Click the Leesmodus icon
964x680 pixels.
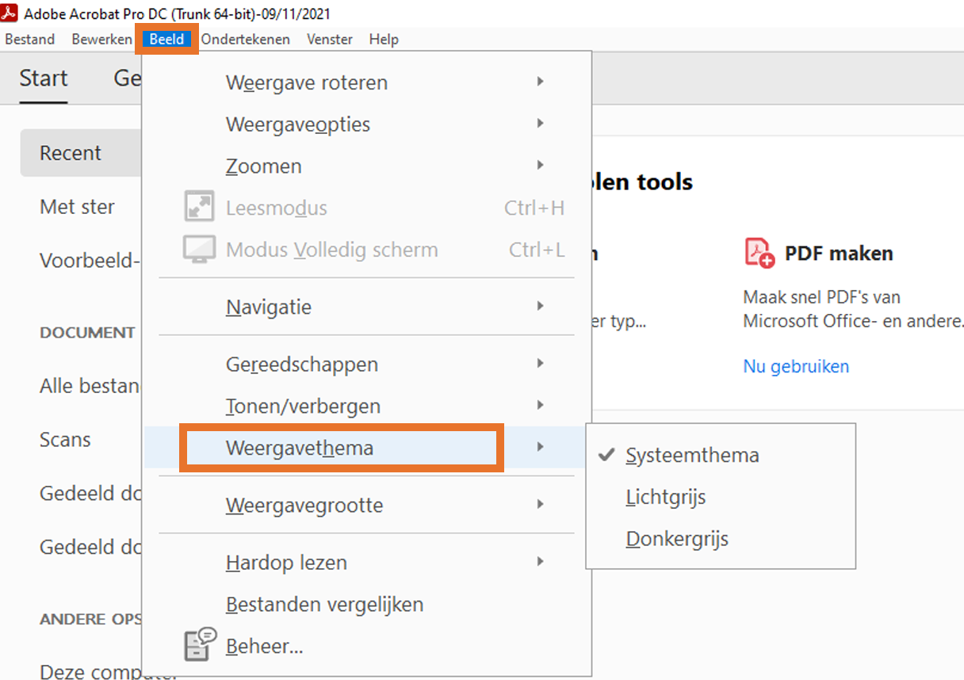[x=199, y=208]
